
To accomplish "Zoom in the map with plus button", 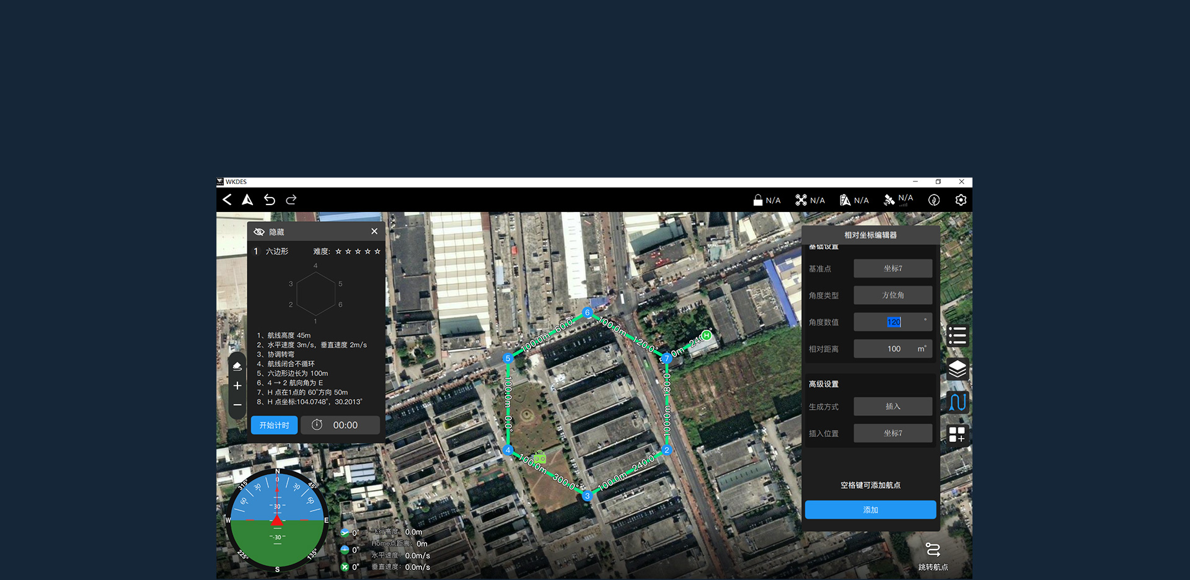I will pos(237,386).
